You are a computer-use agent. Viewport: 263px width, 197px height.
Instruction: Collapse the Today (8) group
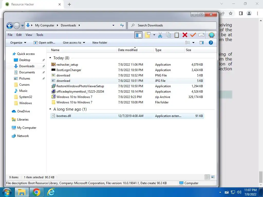click(50, 58)
